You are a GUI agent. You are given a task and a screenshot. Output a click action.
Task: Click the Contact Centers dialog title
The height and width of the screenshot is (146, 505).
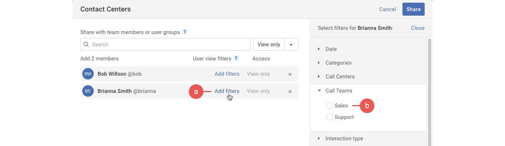(106, 9)
